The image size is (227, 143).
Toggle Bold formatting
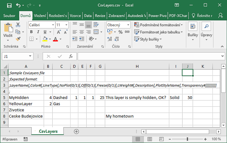tap(31, 32)
